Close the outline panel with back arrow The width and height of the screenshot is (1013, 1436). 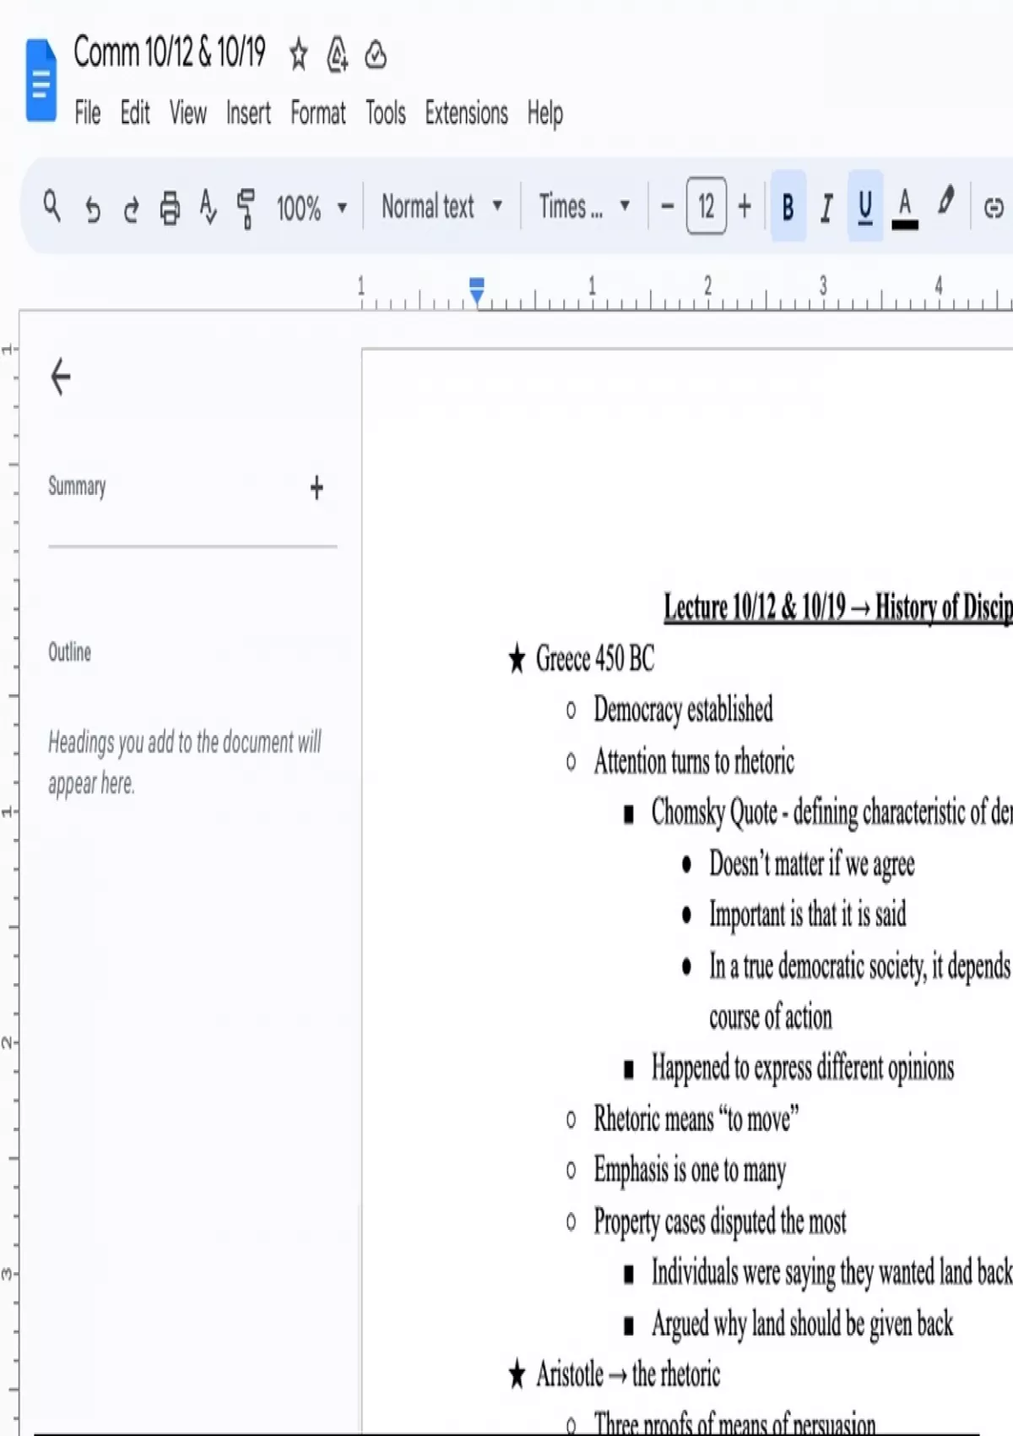pyautogui.click(x=61, y=377)
